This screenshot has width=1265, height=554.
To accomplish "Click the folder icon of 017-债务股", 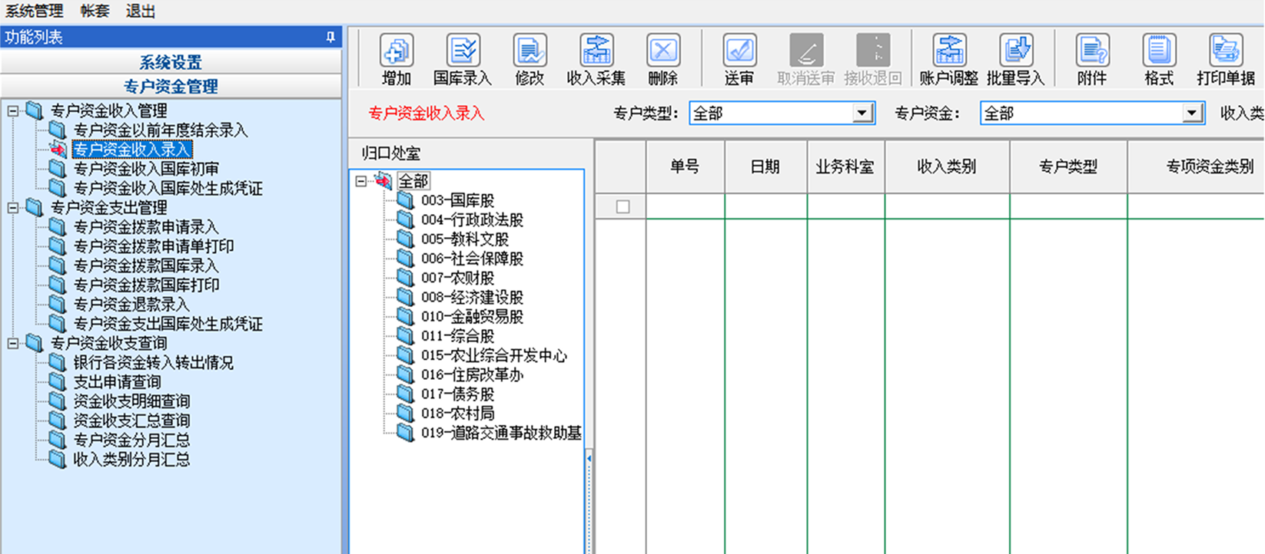I will point(406,394).
